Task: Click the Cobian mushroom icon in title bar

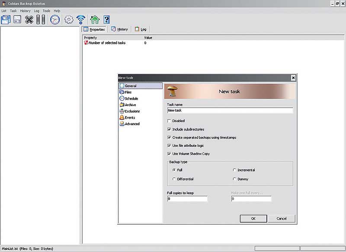Action: tap(3, 3)
